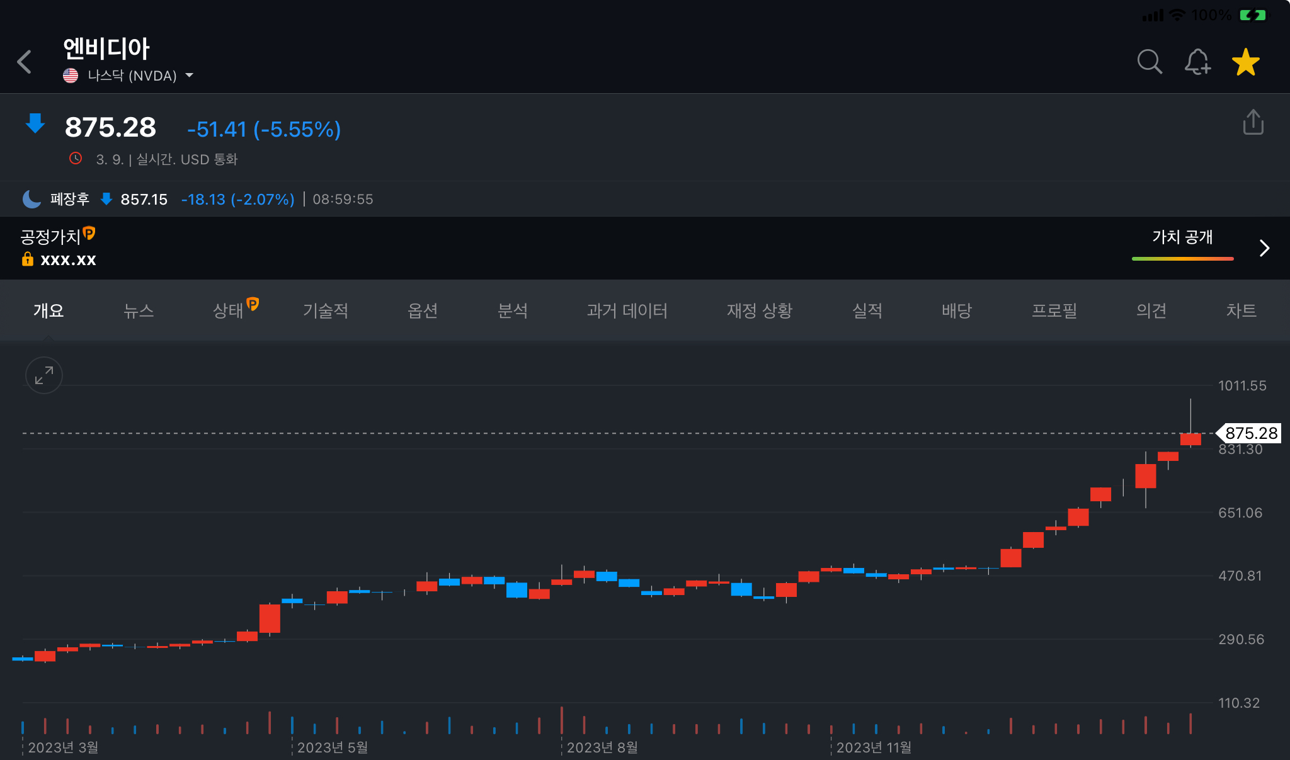
Task: Click the orange lock icon on fair value
Action: coord(27,259)
